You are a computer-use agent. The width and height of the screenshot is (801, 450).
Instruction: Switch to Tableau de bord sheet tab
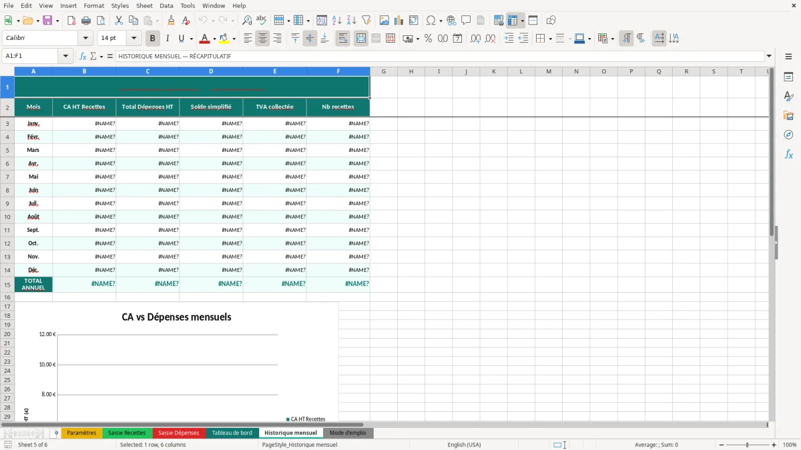coord(232,433)
